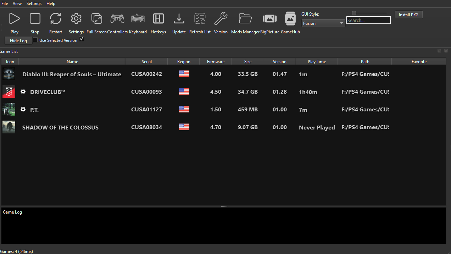Viewport: 451px width, 254px height.
Task: Click the Refresh List icon
Action: point(200,18)
